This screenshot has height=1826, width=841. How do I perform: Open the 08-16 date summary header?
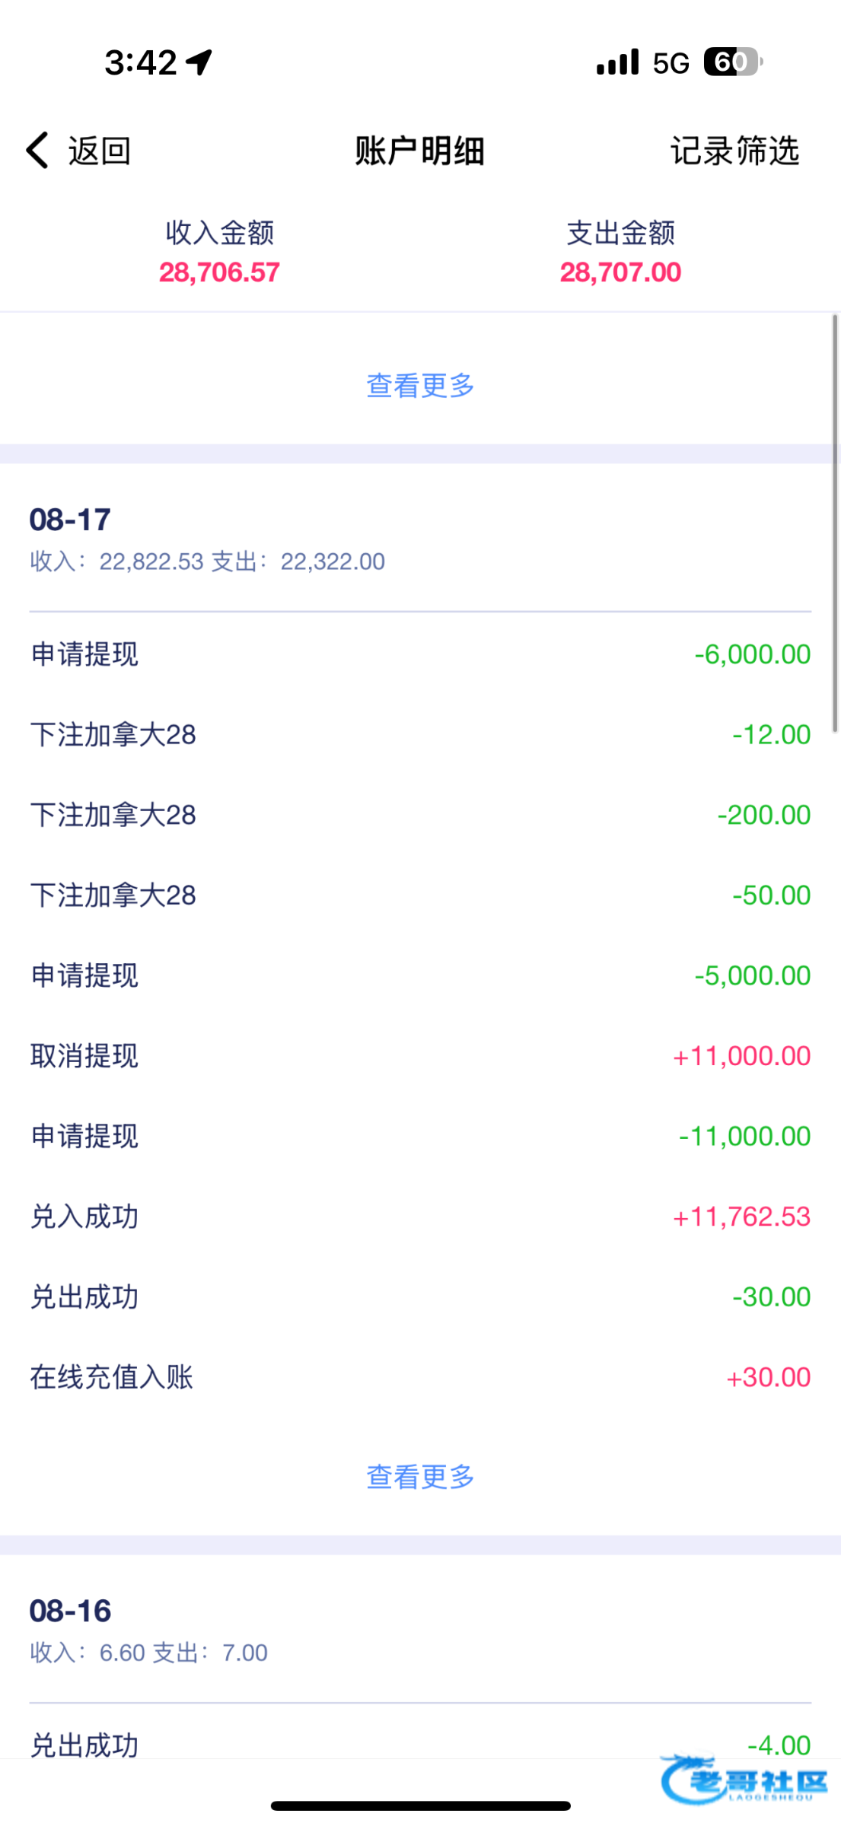[x=148, y=1630]
